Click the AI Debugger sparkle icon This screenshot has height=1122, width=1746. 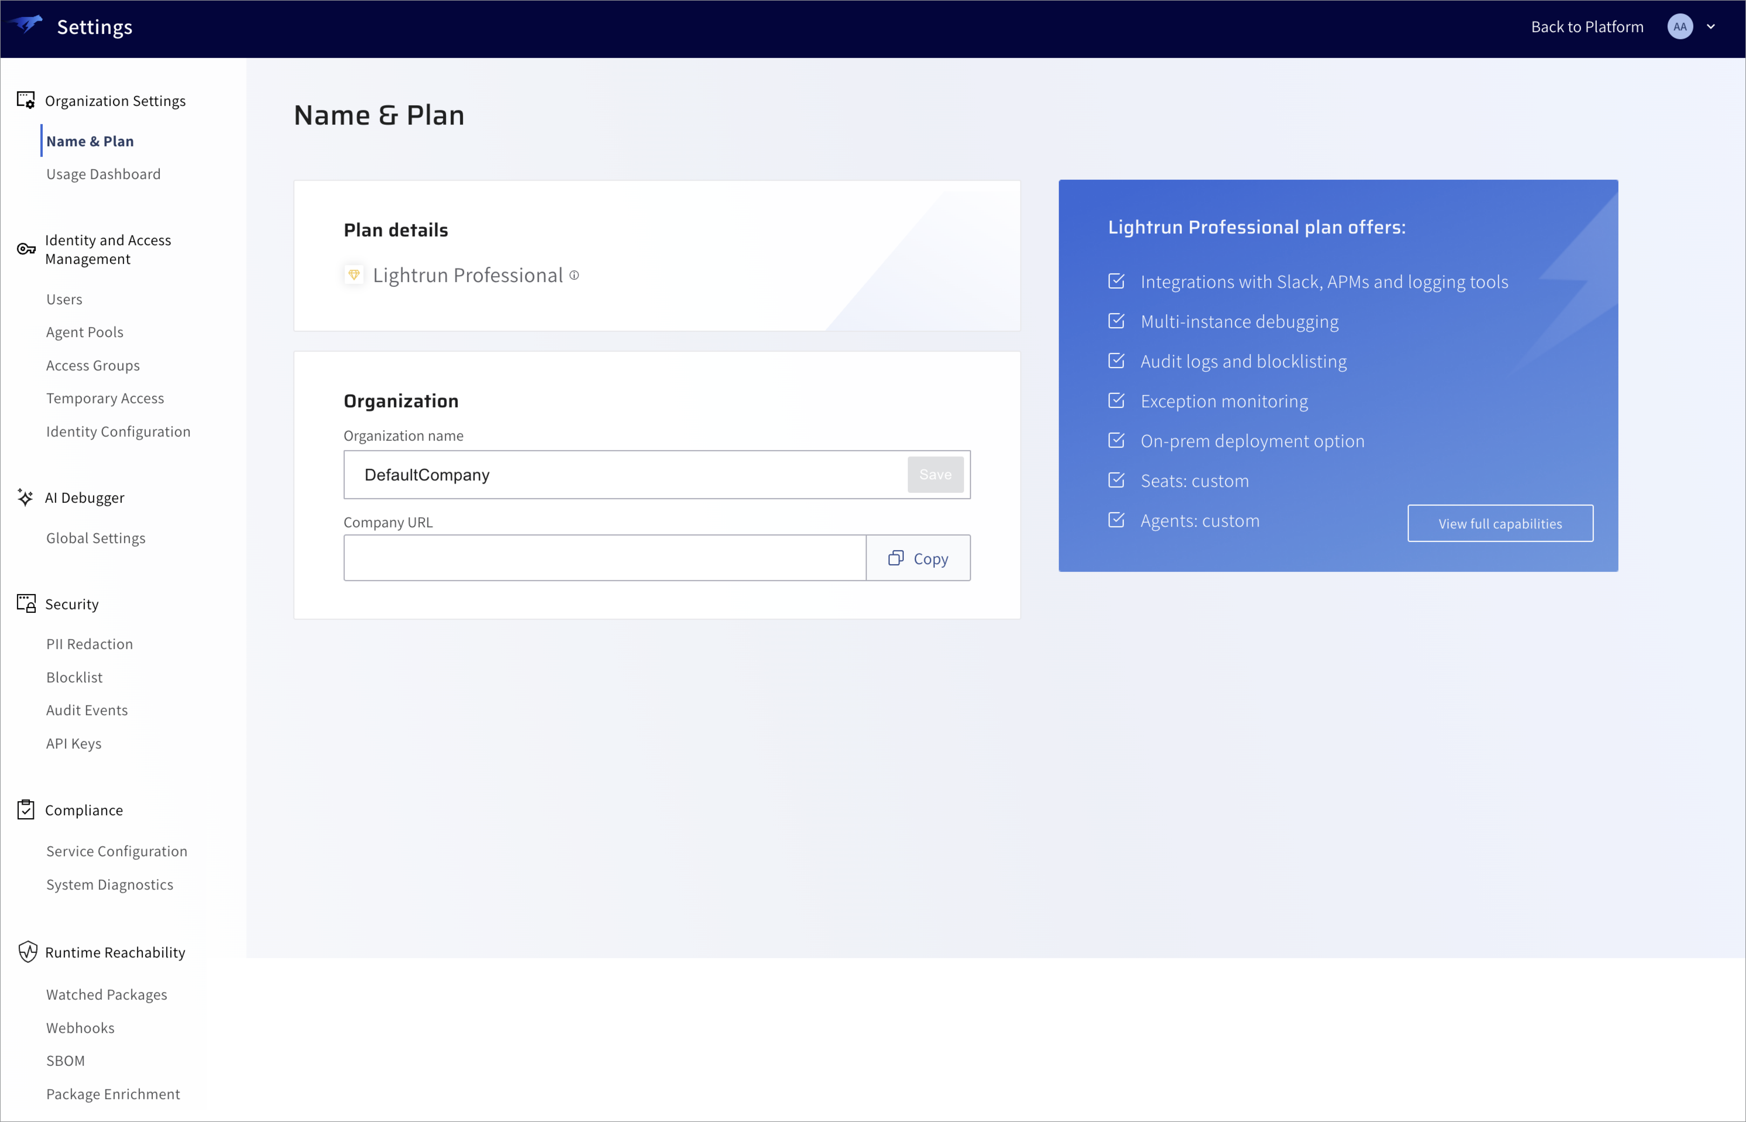[x=25, y=497]
